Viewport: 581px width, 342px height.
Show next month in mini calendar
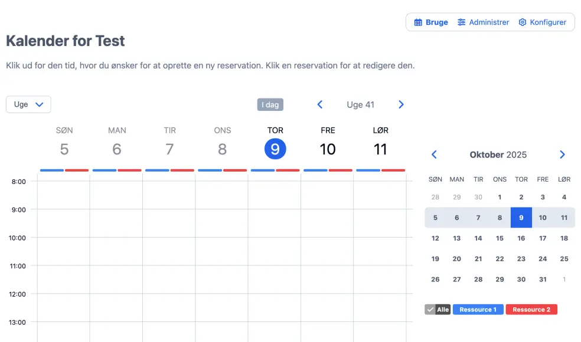pos(562,154)
